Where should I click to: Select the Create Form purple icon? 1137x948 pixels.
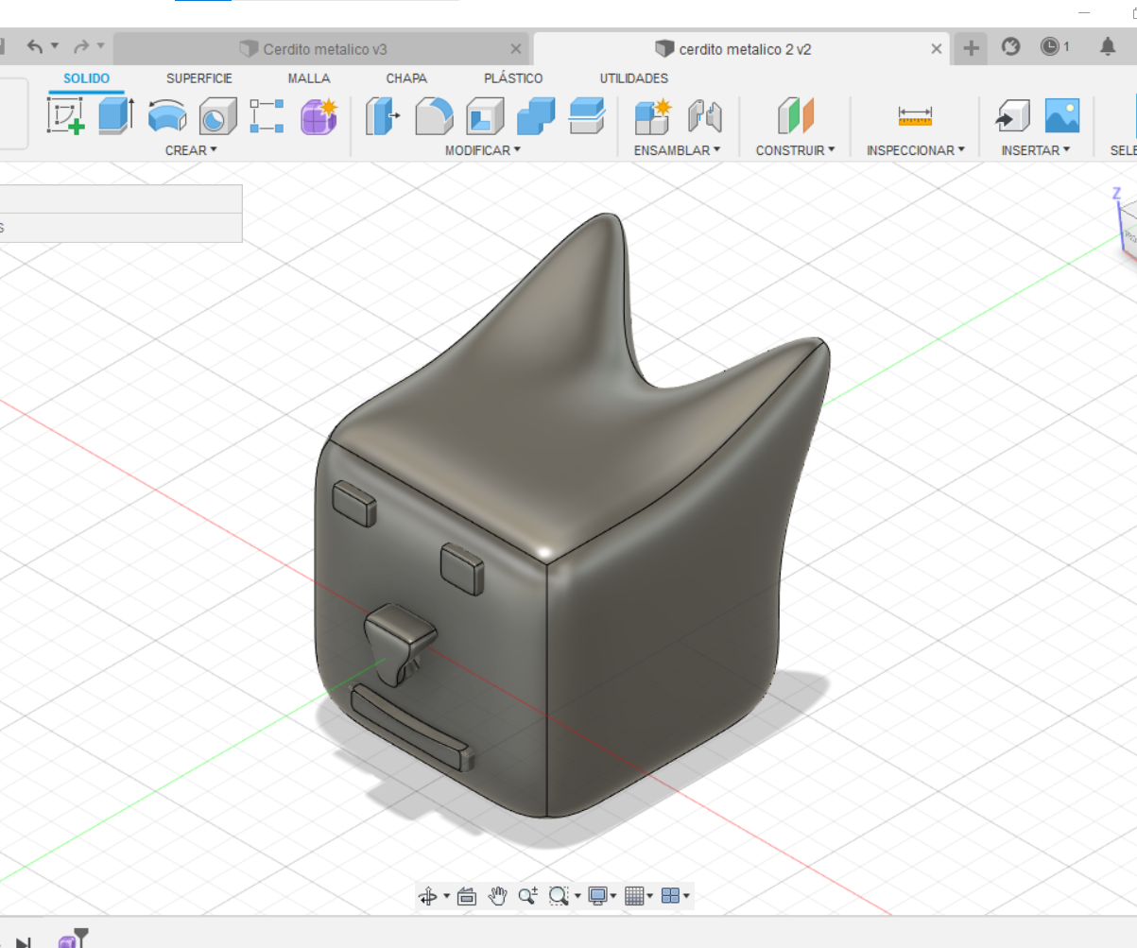[319, 116]
